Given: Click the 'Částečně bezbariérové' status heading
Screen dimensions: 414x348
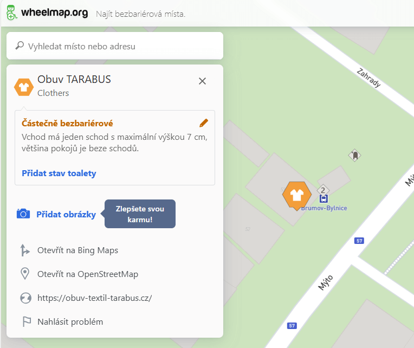Looking at the screenshot, I should pos(67,124).
